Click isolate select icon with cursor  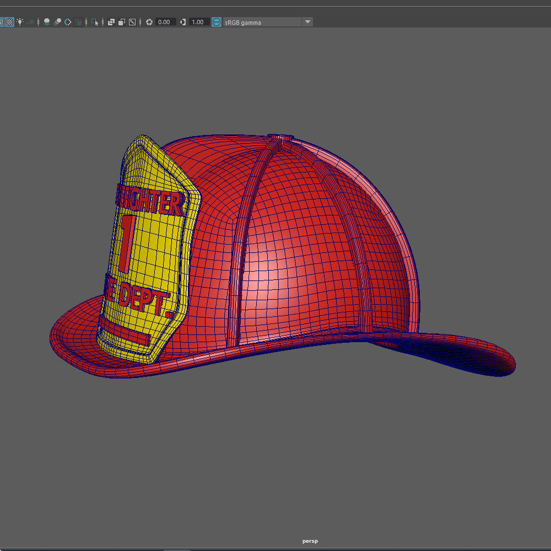coord(95,22)
